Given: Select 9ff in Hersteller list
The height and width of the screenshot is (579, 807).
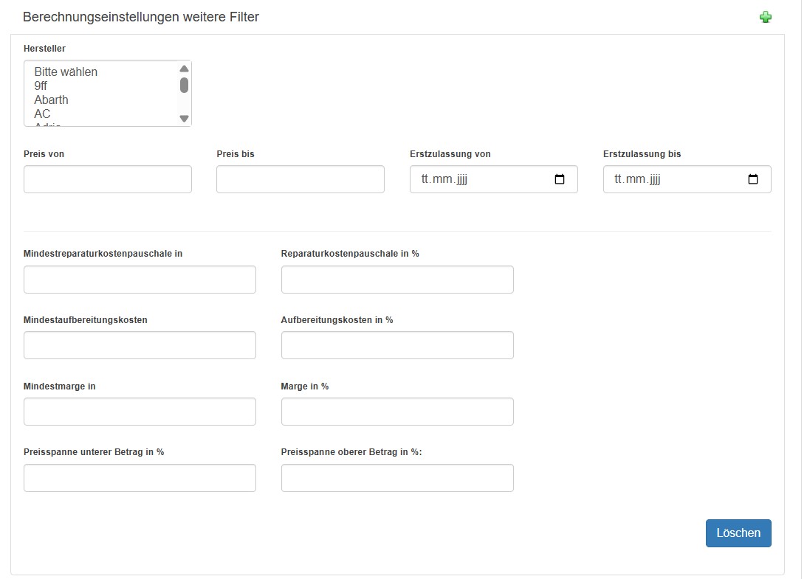Looking at the screenshot, I should coord(41,86).
